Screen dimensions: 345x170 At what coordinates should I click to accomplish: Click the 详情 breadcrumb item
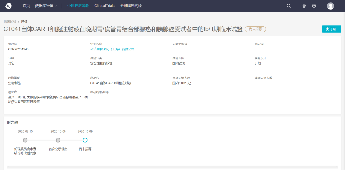coord(24,22)
